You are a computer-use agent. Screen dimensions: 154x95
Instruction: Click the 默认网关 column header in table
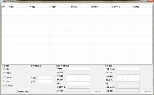[80, 7]
